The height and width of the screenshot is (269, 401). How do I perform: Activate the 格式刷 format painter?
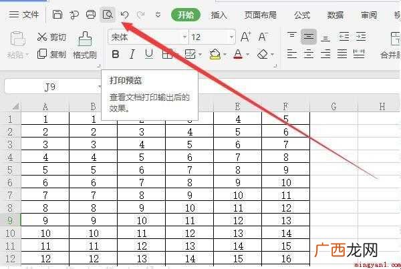tap(85, 45)
